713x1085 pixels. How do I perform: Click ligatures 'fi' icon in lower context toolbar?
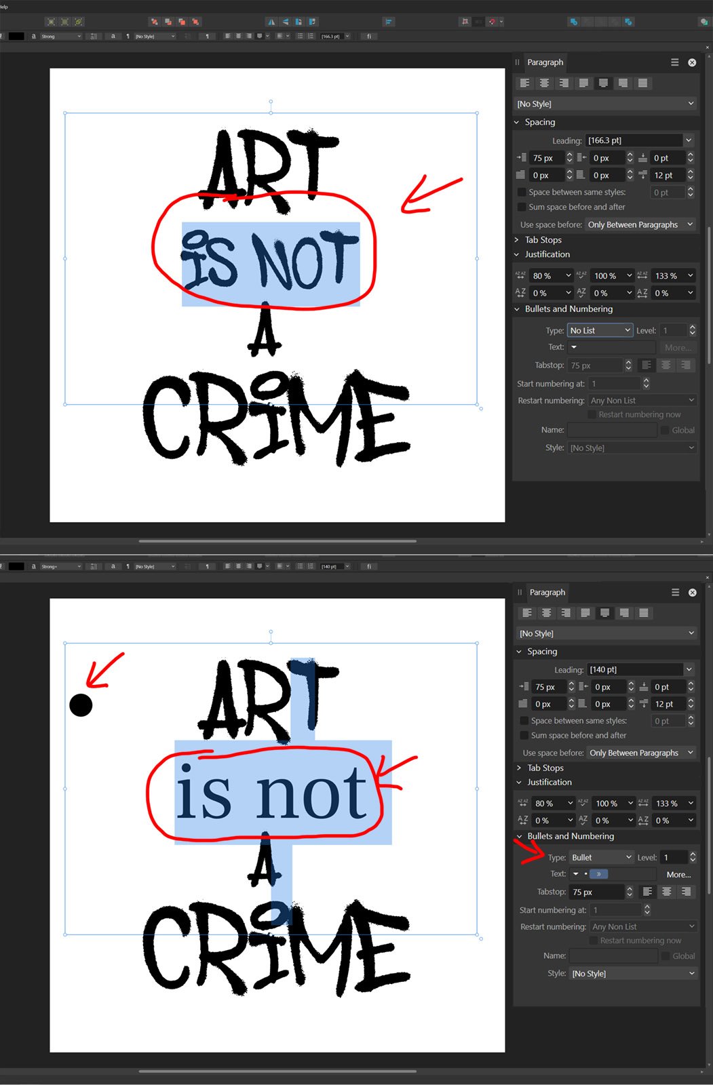(x=369, y=566)
